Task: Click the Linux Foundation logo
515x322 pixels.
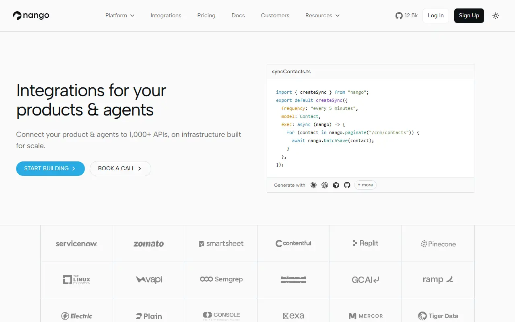Action: (76, 280)
